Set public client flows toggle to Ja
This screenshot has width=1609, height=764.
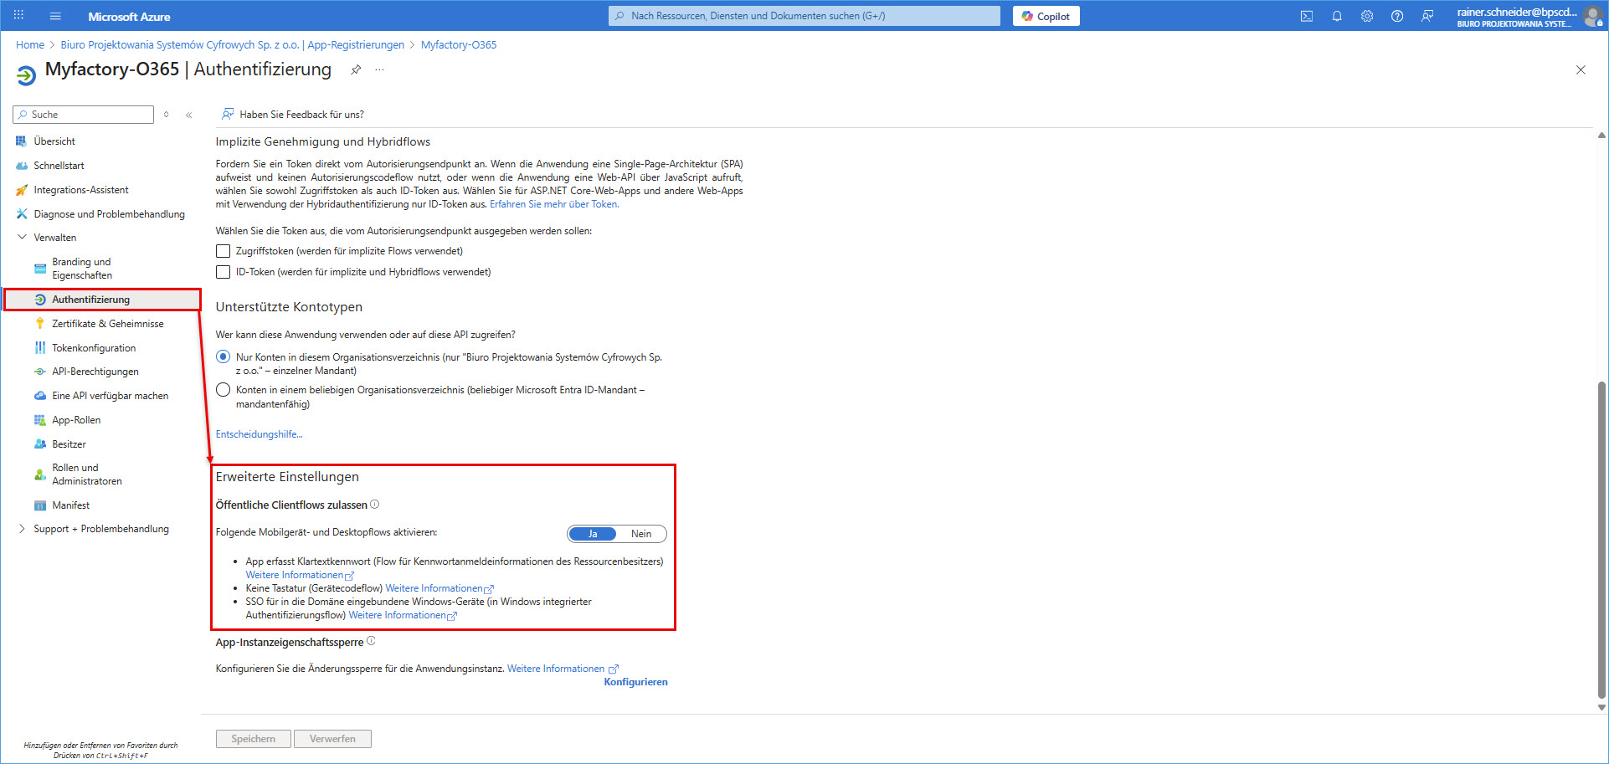click(x=593, y=534)
